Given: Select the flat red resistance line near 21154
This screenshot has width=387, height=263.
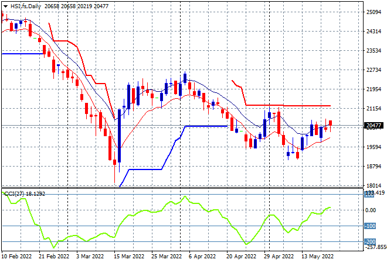Looking at the screenshot, I should pos(288,106).
